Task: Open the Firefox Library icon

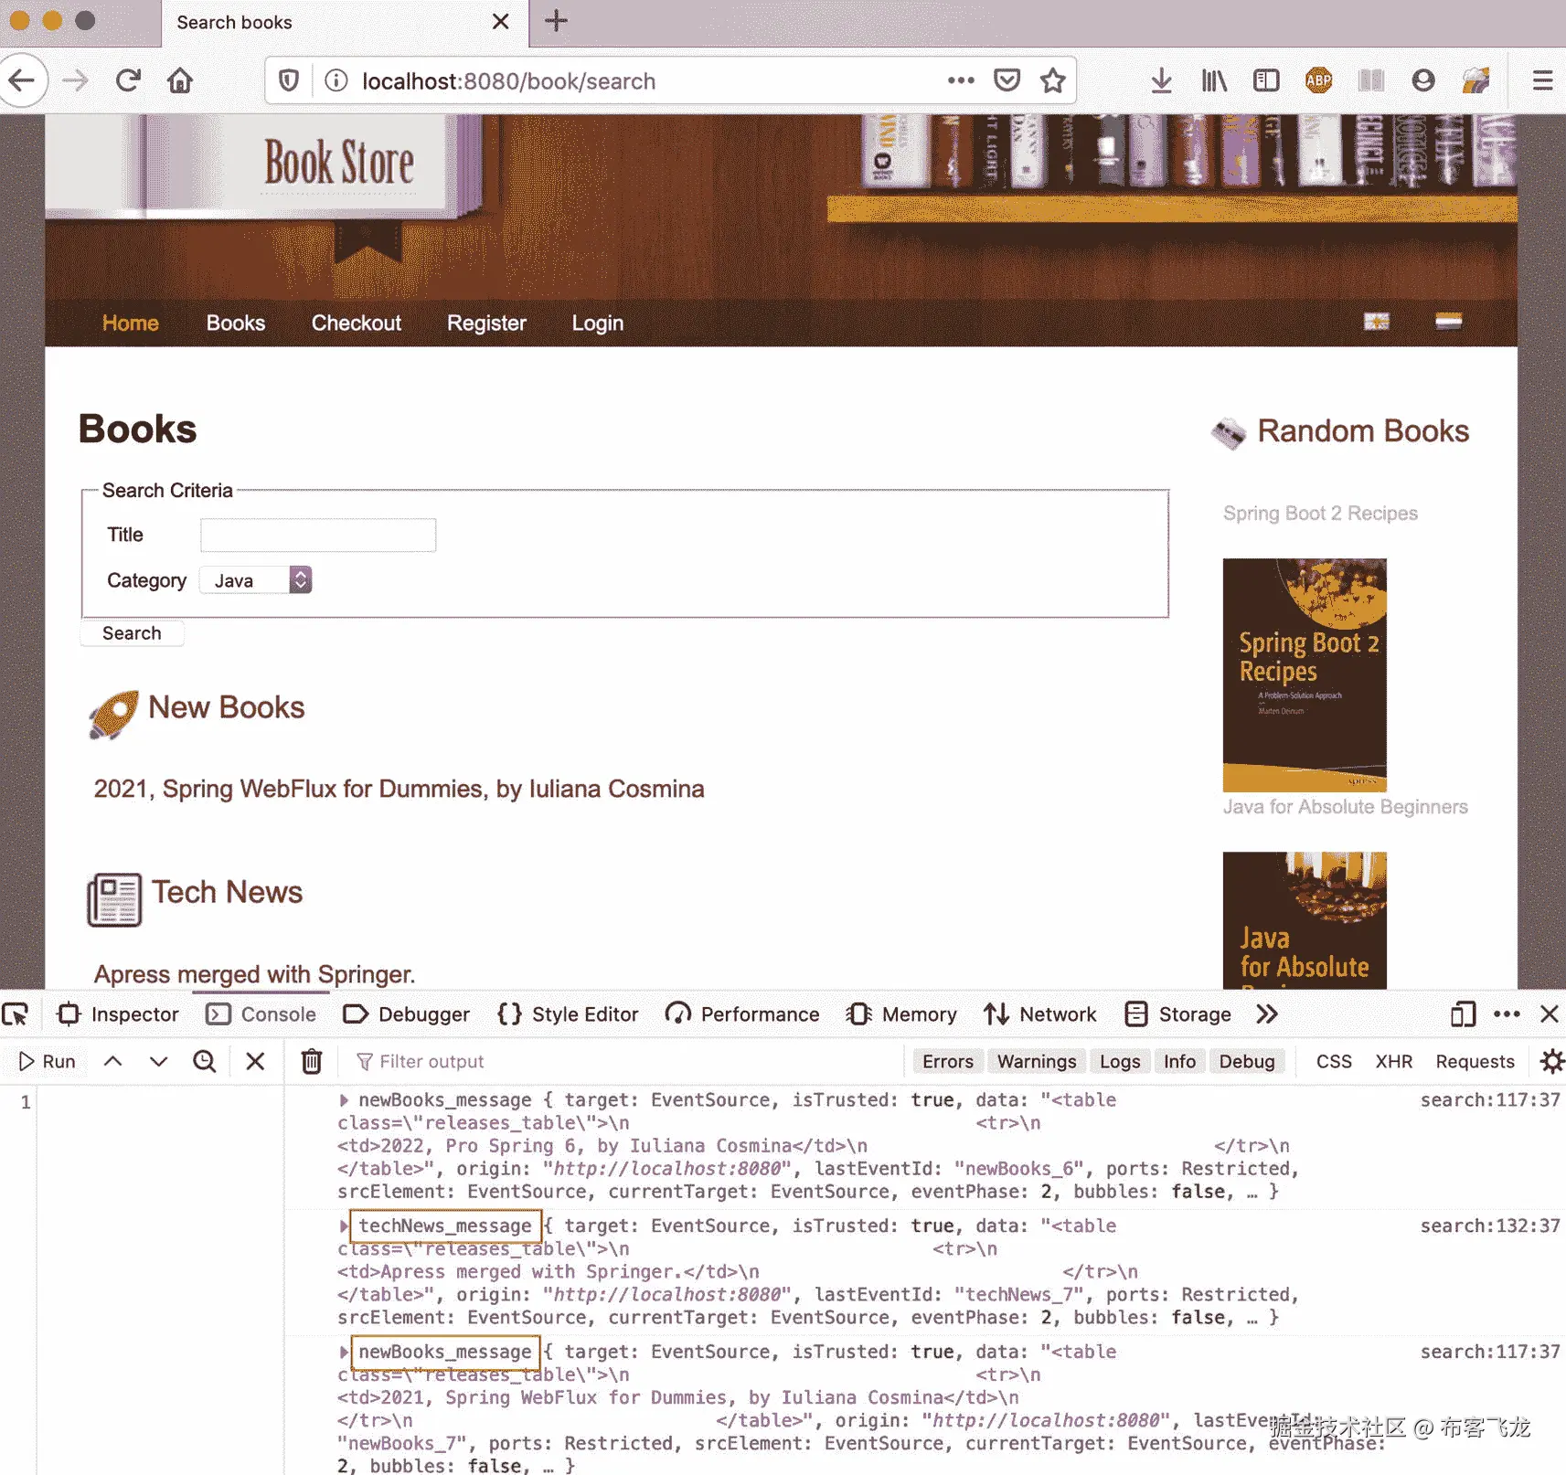Action: 1213,80
